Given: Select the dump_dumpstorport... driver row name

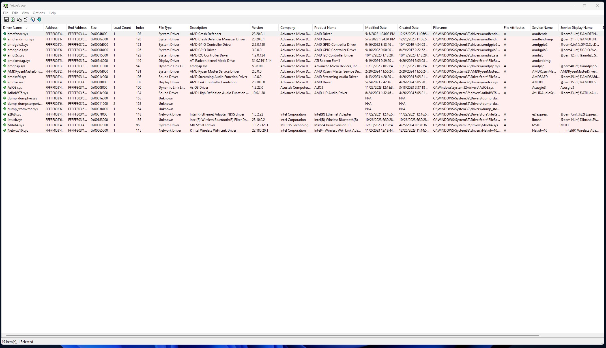Looking at the screenshot, I should tap(25, 104).
